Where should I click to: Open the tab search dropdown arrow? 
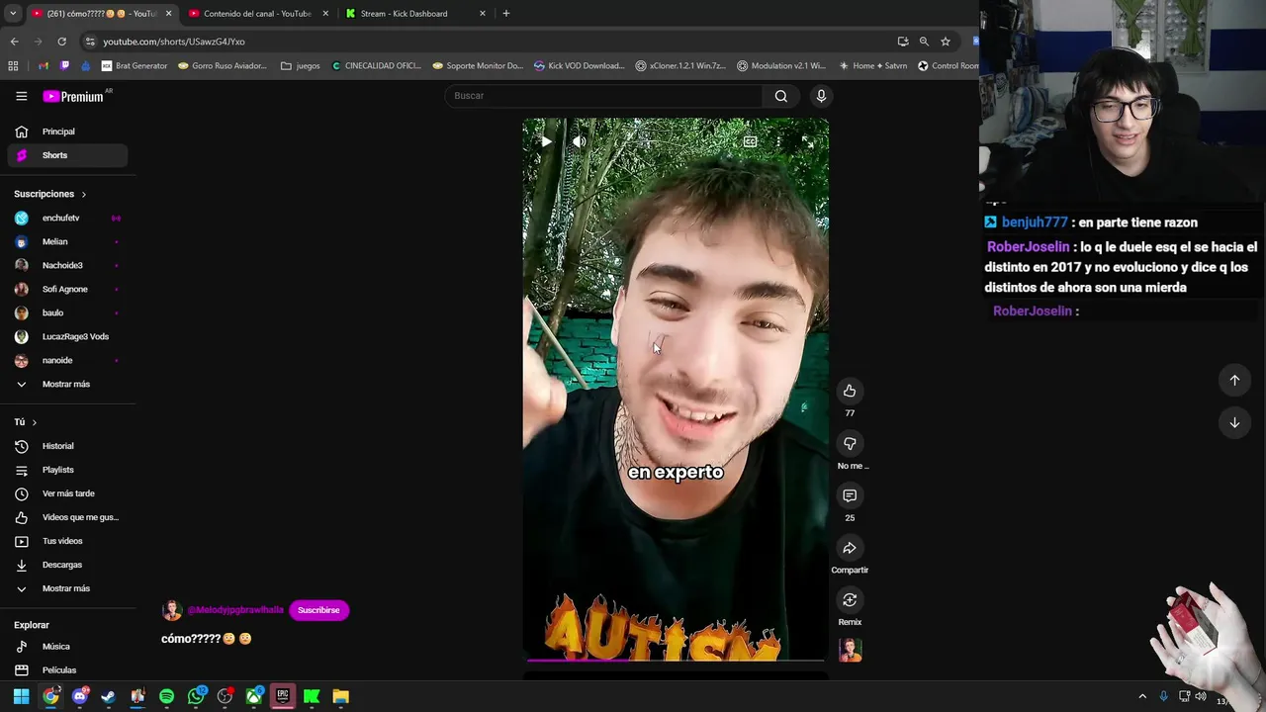tap(13, 14)
